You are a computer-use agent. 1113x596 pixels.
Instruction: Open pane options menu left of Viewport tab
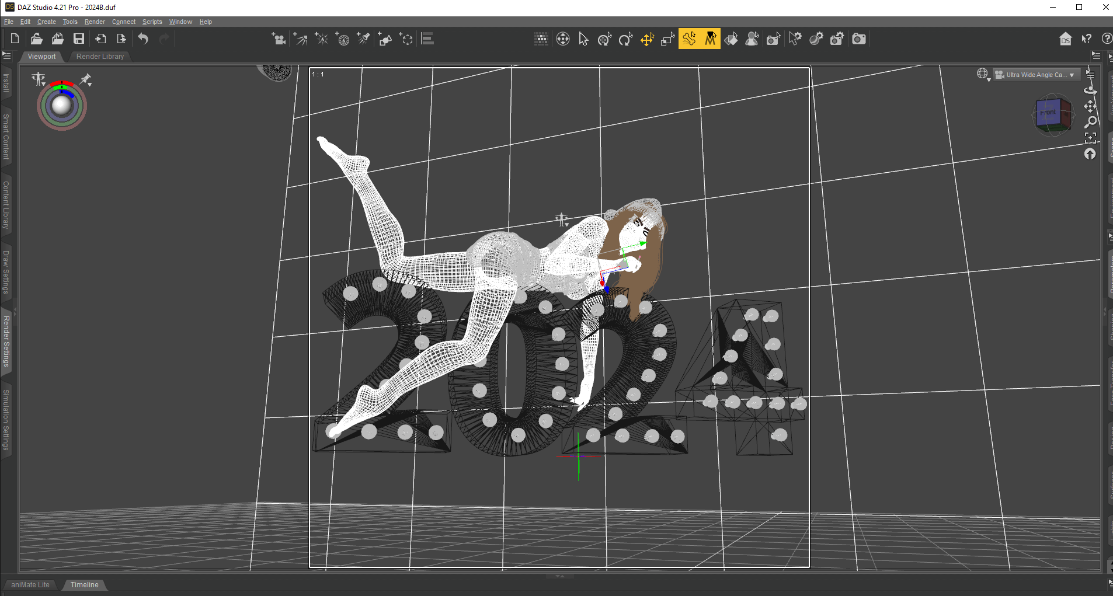(x=6, y=56)
